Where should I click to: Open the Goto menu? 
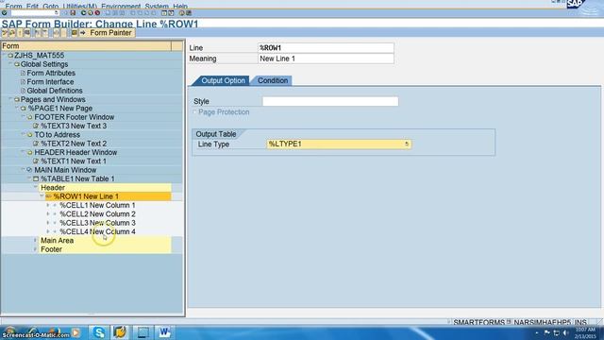50,7
